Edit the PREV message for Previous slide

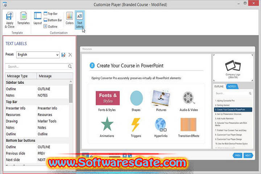53,153
